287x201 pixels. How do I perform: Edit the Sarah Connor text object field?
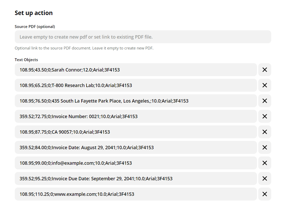[136, 70]
